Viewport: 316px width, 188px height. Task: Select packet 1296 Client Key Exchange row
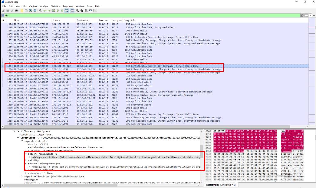(121, 69)
